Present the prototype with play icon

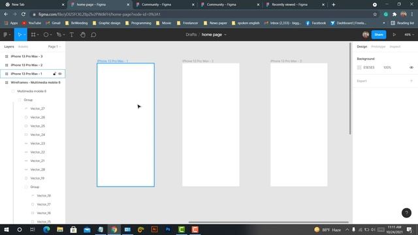(x=394, y=35)
